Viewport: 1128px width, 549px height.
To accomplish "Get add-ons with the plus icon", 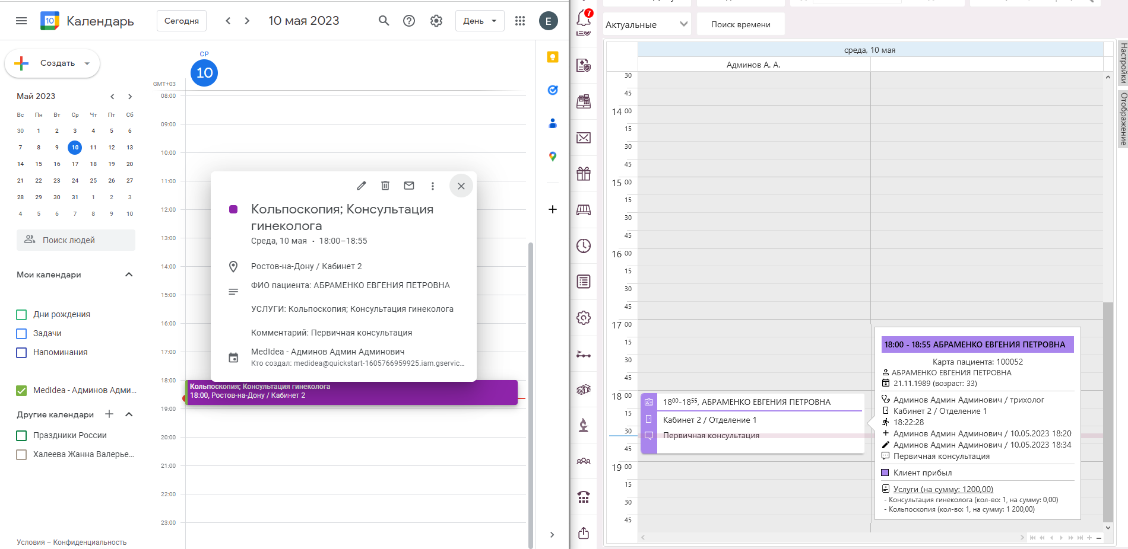I will click(553, 209).
